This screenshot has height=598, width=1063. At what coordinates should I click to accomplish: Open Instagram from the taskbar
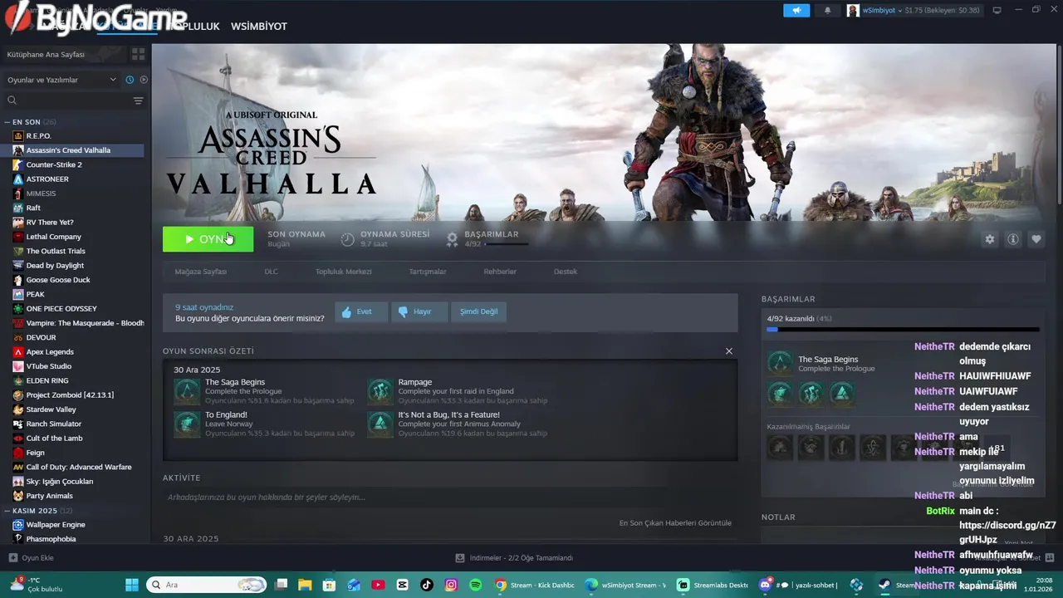click(451, 585)
